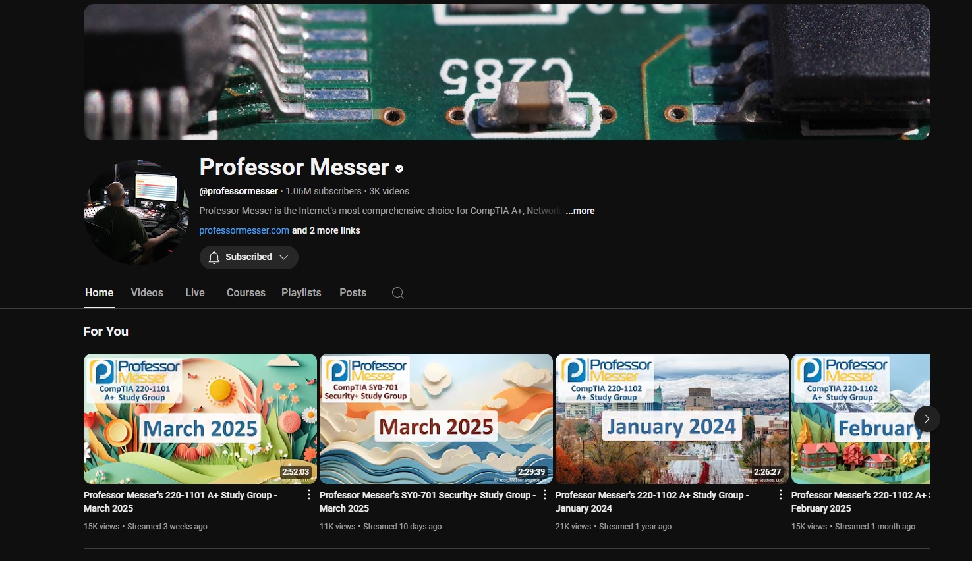Screen dimensions: 972x561
Task: Click 'and 2 more links'
Action: pyautogui.click(x=326, y=230)
